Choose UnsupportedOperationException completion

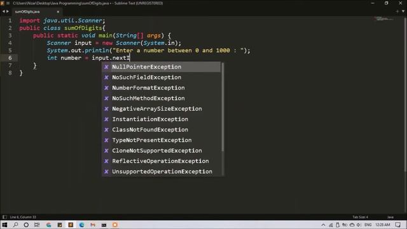point(161,172)
